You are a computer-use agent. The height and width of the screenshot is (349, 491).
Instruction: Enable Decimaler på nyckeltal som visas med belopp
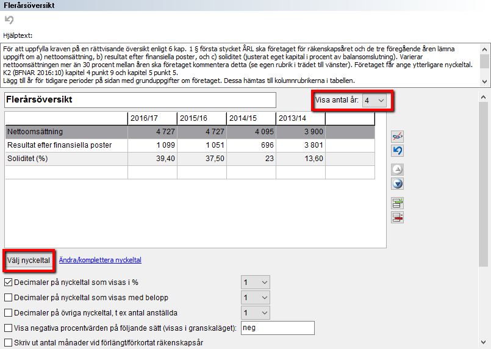(9, 297)
